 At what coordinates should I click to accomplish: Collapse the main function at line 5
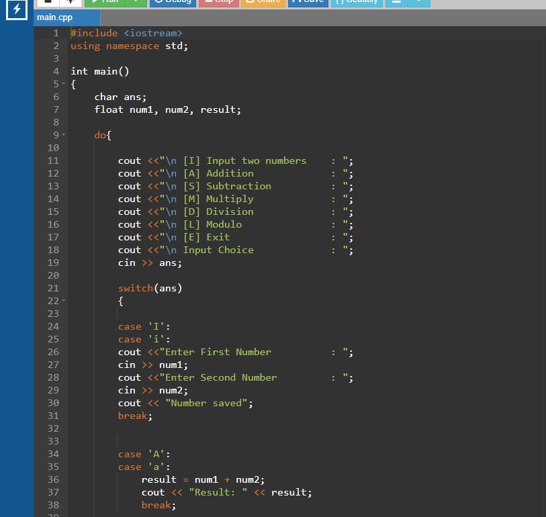tap(64, 84)
